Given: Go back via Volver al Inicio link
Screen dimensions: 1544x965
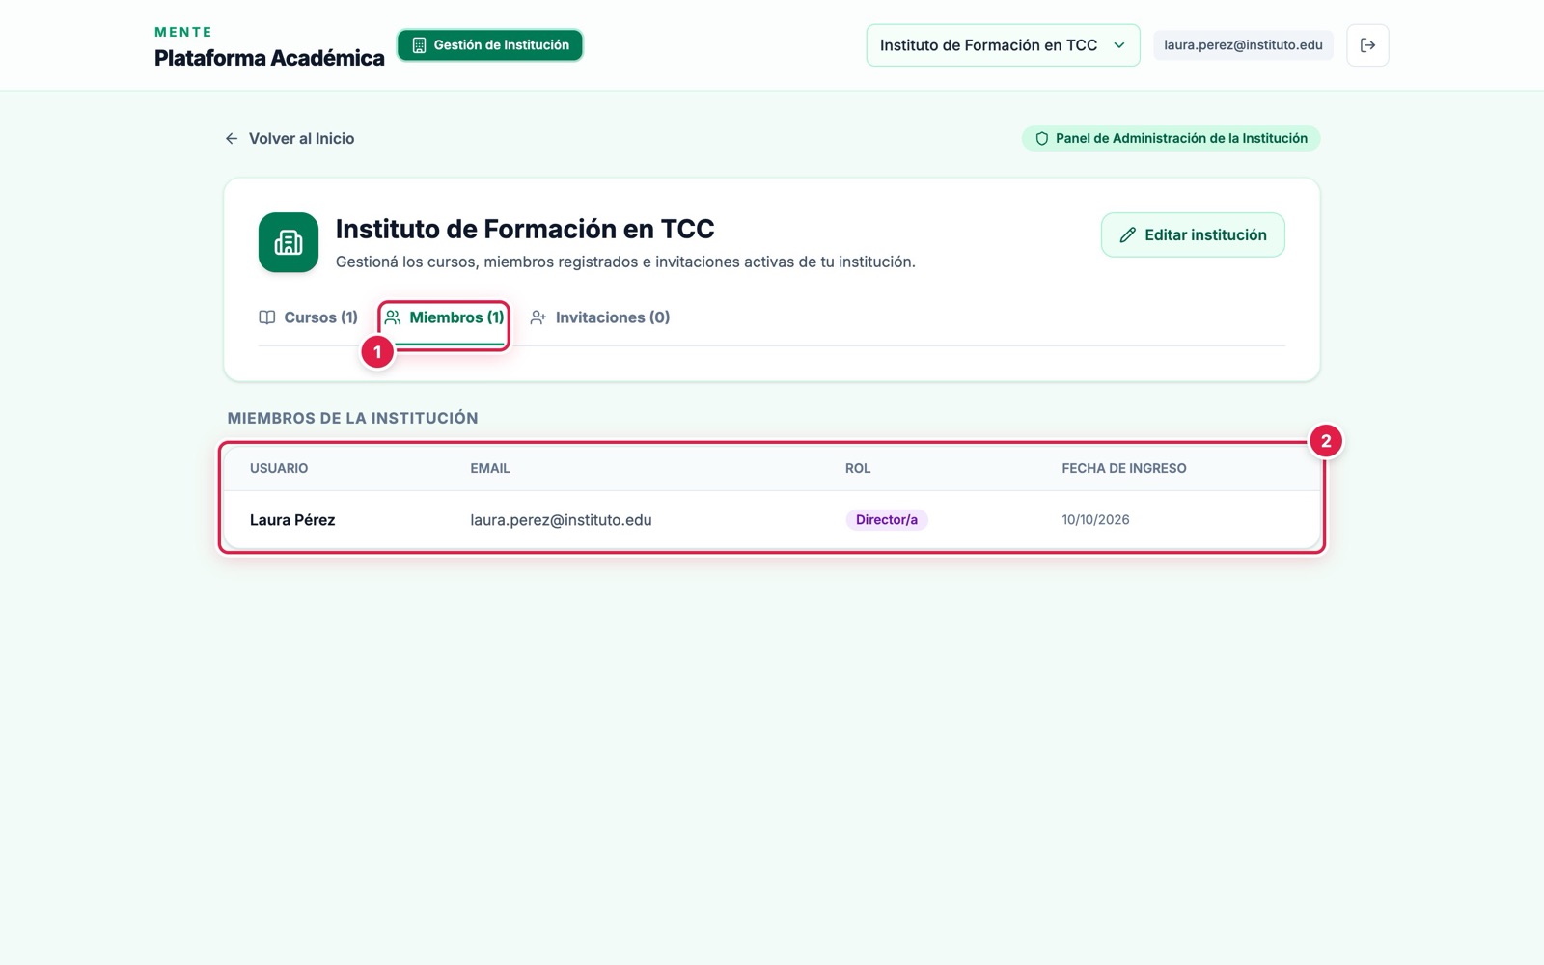Looking at the screenshot, I should point(289,139).
